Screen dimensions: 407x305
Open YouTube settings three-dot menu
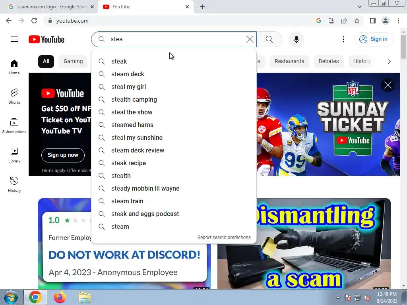point(343,39)
